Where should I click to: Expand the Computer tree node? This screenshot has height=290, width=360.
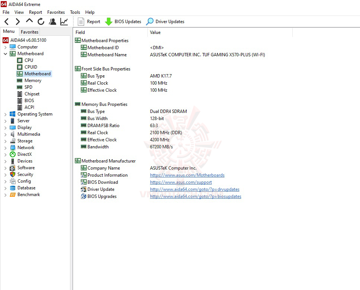6,47
